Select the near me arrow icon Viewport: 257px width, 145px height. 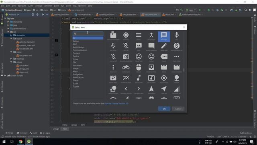(x=164, y=89)
